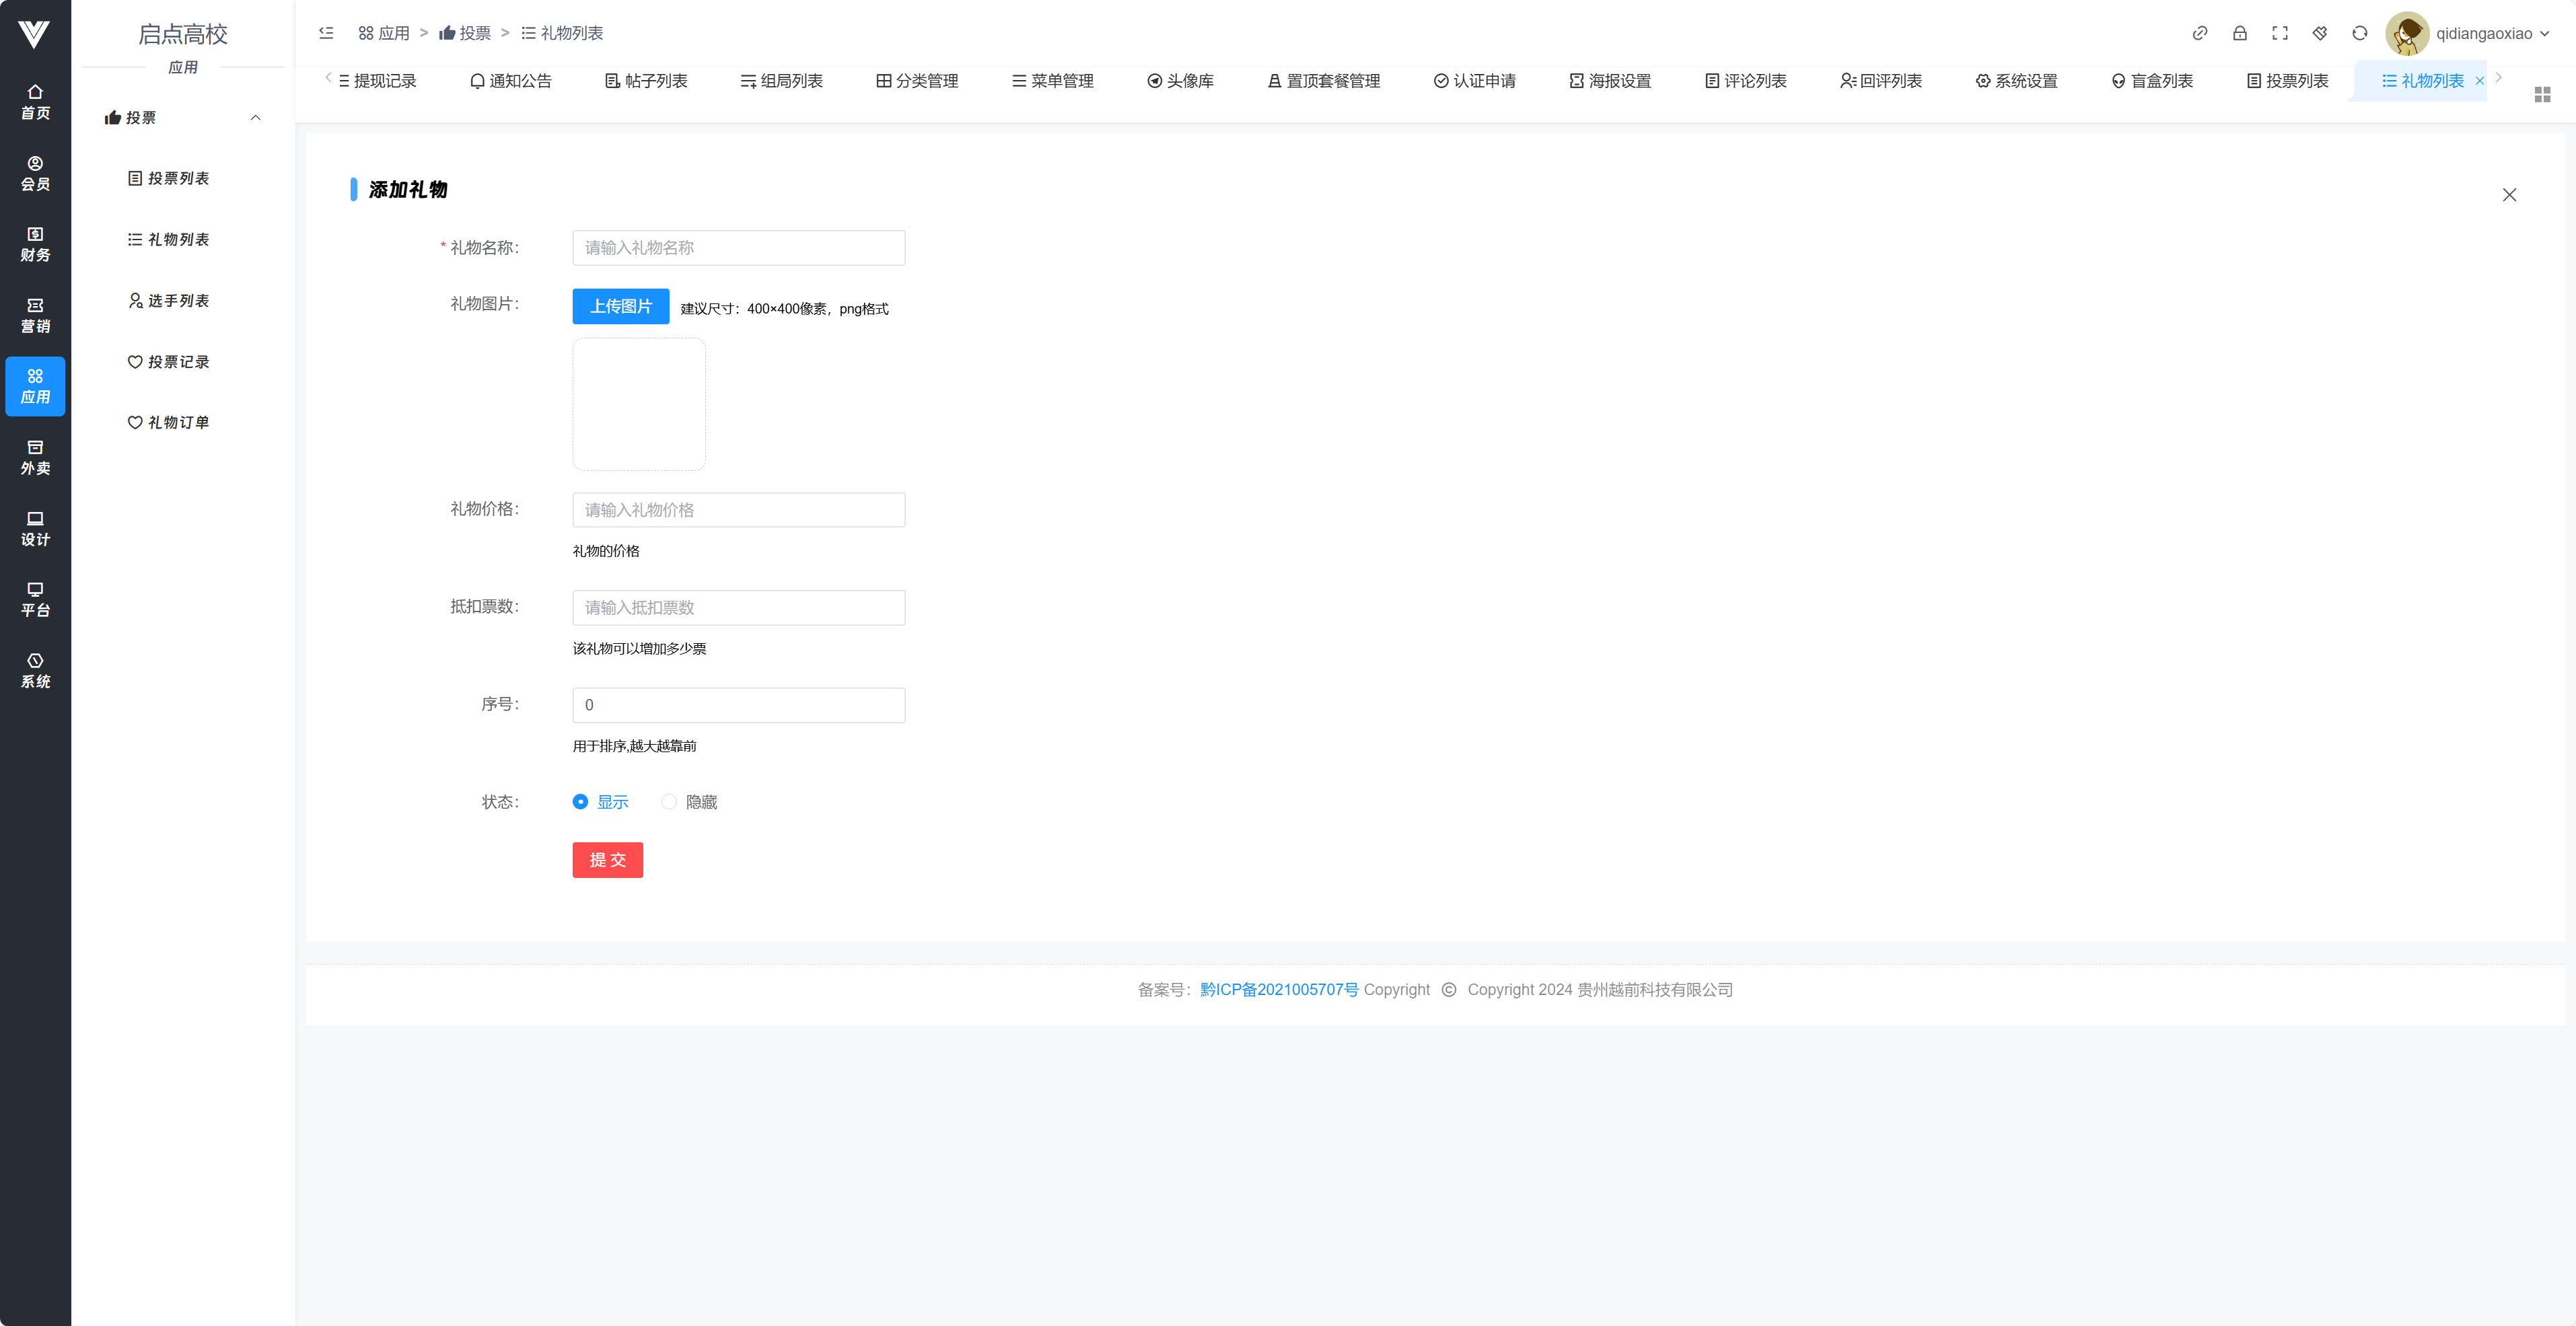Click the 上传图片 button
Screen dimensions: 2576x1326
point(620,306)
